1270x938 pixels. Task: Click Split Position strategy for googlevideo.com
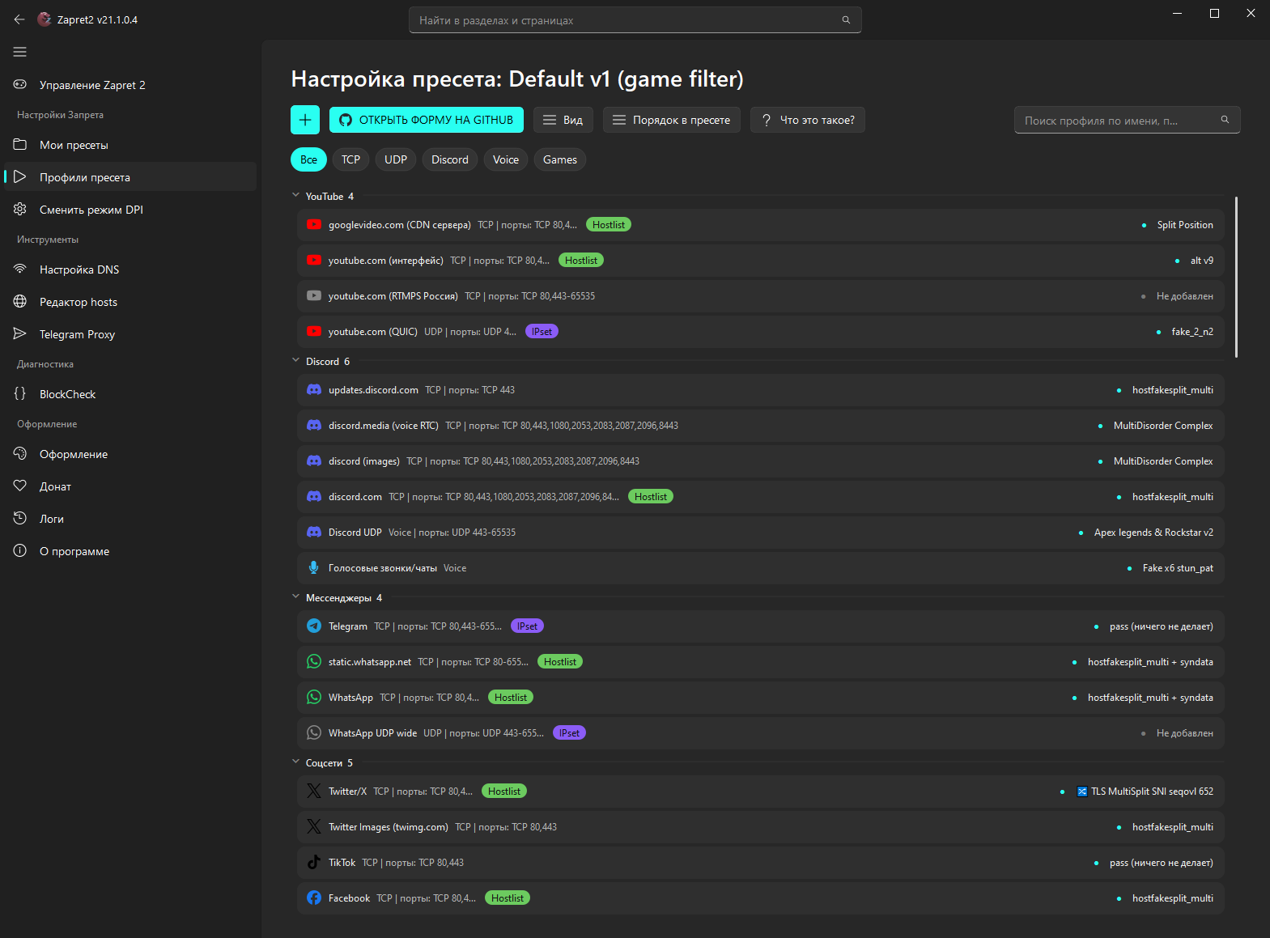[1185, 225]
